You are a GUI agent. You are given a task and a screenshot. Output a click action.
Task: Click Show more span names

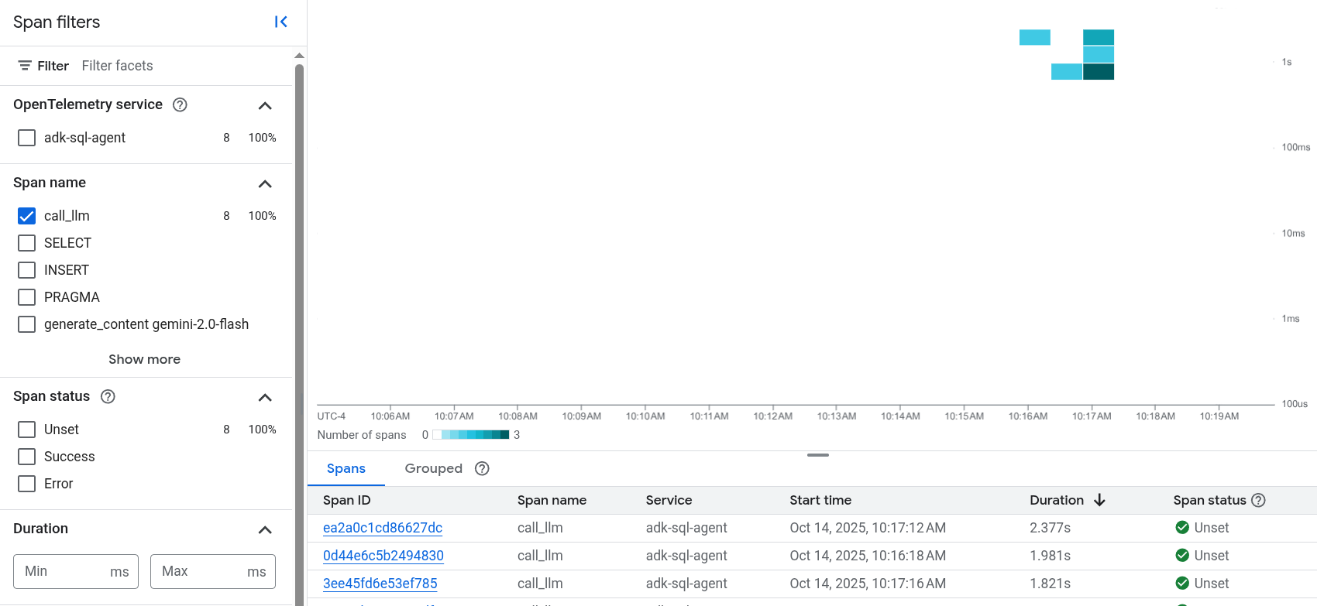coord(144,359)
